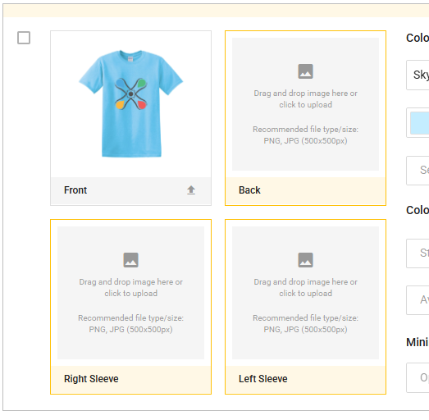Open the blue t-shirt Front thumbnail

[x=130, y=103]
